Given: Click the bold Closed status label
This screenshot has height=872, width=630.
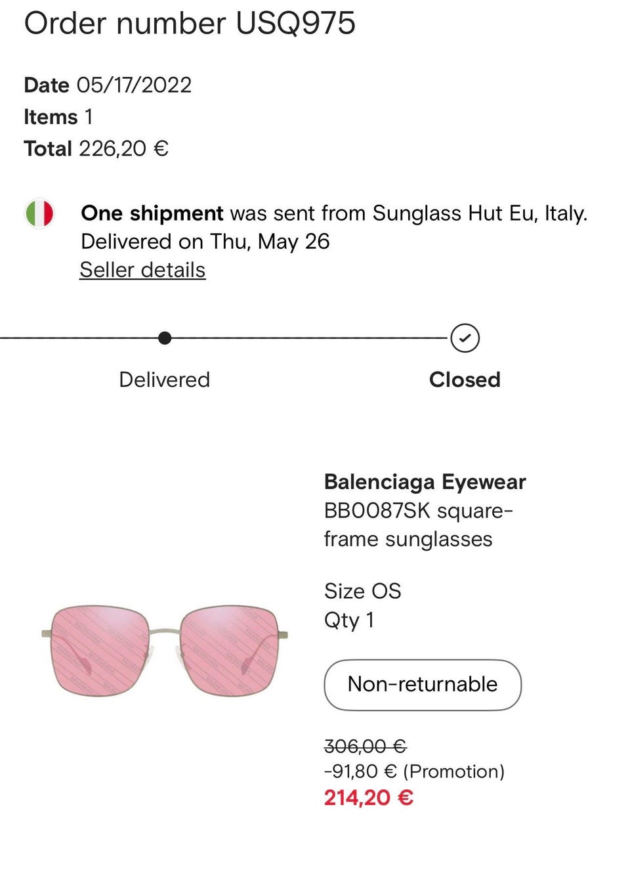Looking at the screenshot, I should [x=465, y=380].
